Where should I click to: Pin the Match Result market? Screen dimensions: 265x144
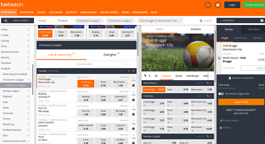207,83
